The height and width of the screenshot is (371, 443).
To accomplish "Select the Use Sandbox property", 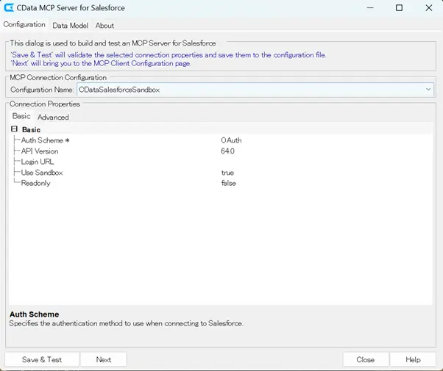I will pos(42,173).
